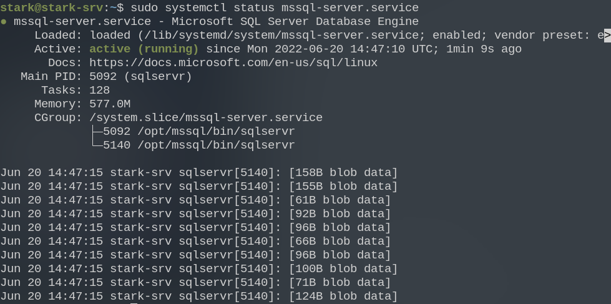Click the log entry with 61B blob data

[x=195, y=200]
